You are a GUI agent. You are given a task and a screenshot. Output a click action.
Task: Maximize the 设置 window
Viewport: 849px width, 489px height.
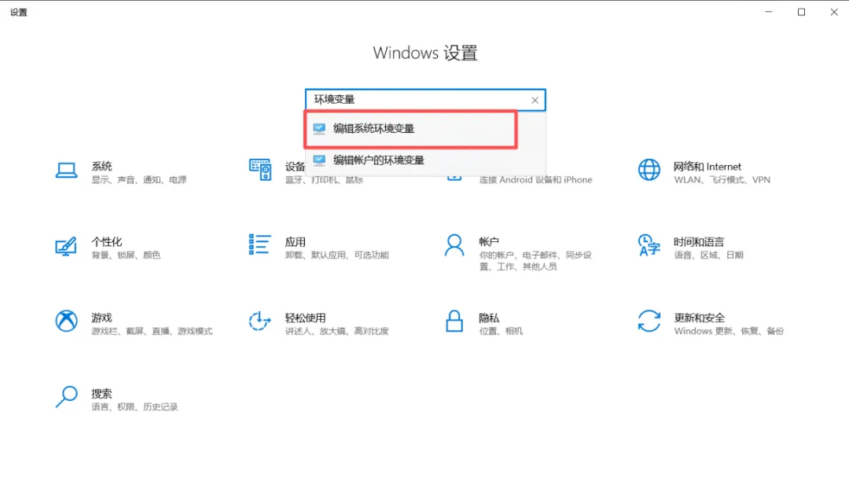coord(801,12)
